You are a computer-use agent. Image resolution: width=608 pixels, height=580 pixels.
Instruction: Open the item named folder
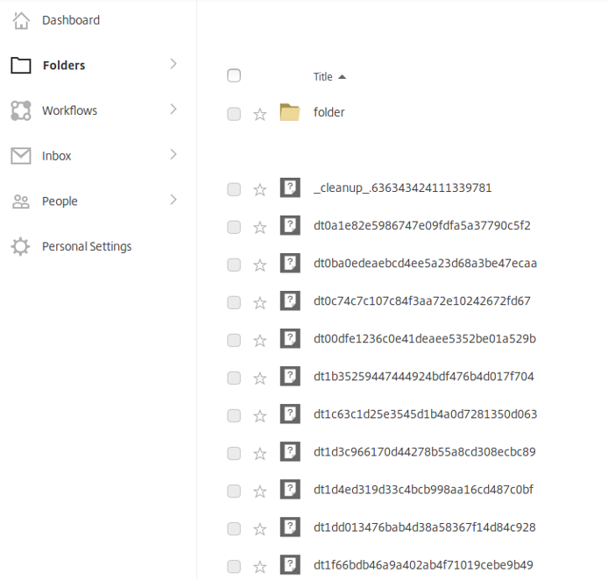329,112
